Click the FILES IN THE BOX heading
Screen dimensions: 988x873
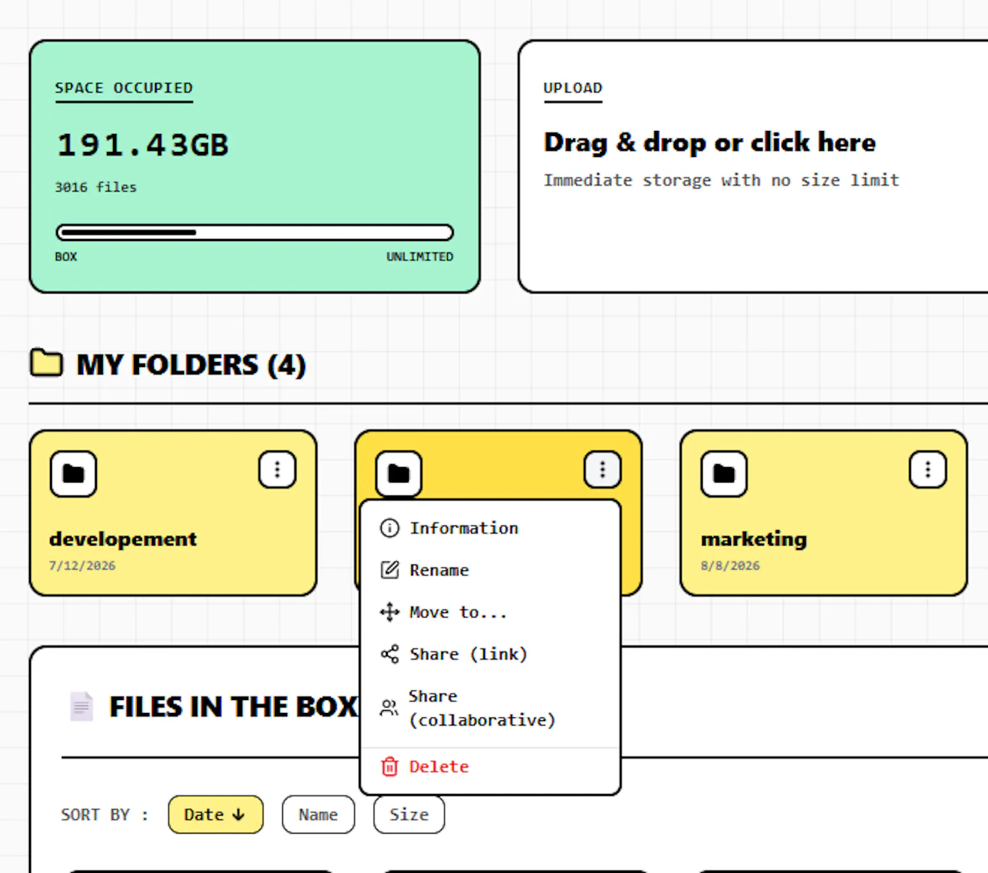pyautogui.click(x=233, y=707)
